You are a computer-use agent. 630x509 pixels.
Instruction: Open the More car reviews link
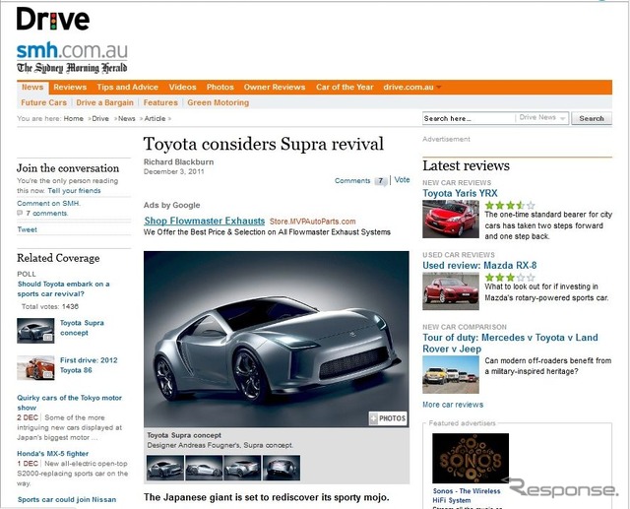pos(453,405)
